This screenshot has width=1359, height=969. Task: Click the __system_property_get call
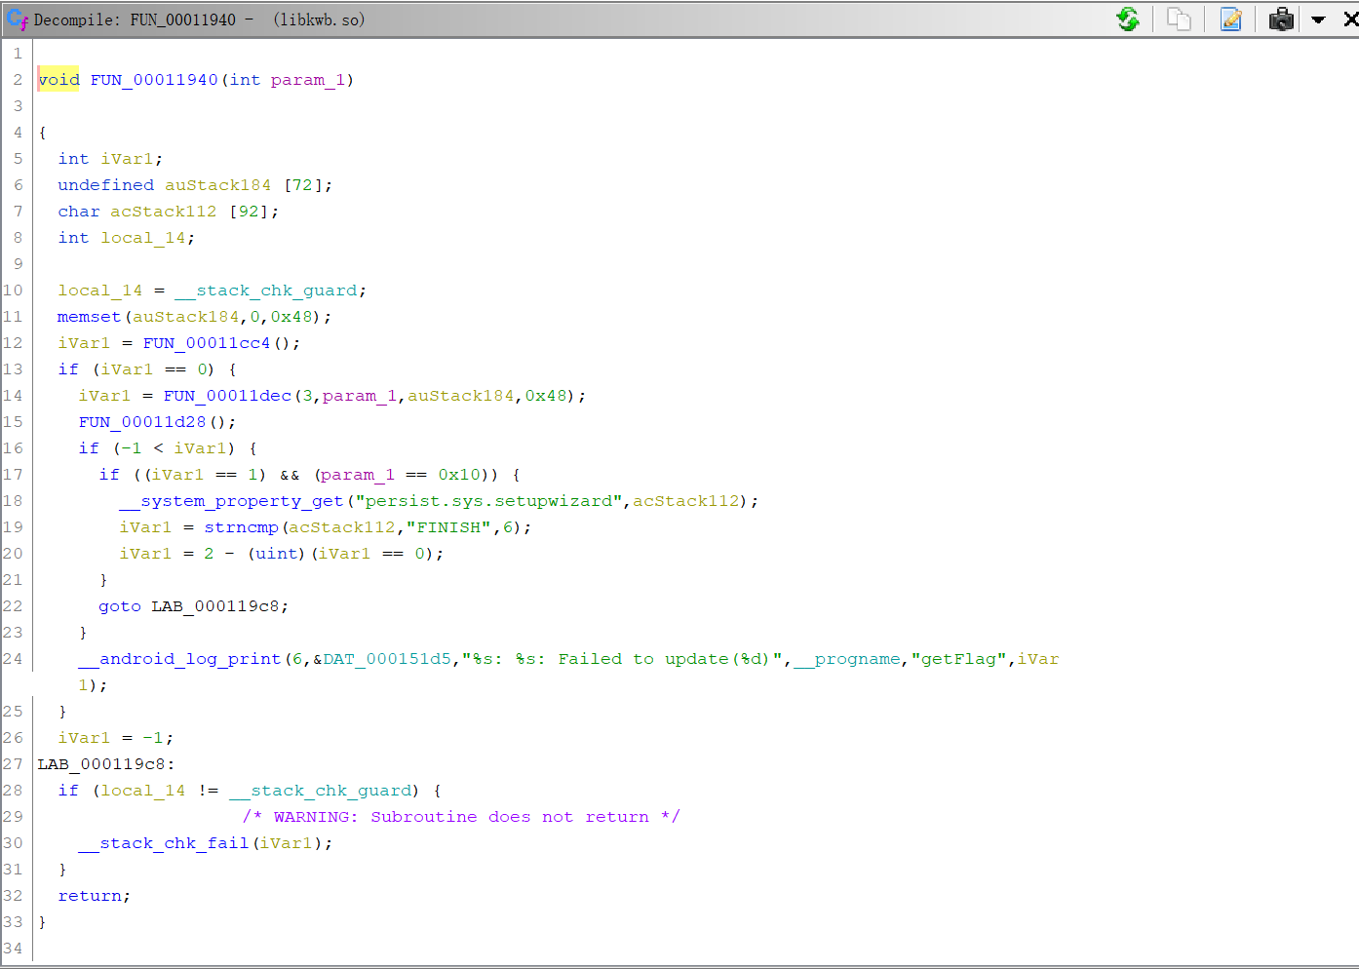click(231, 501)
